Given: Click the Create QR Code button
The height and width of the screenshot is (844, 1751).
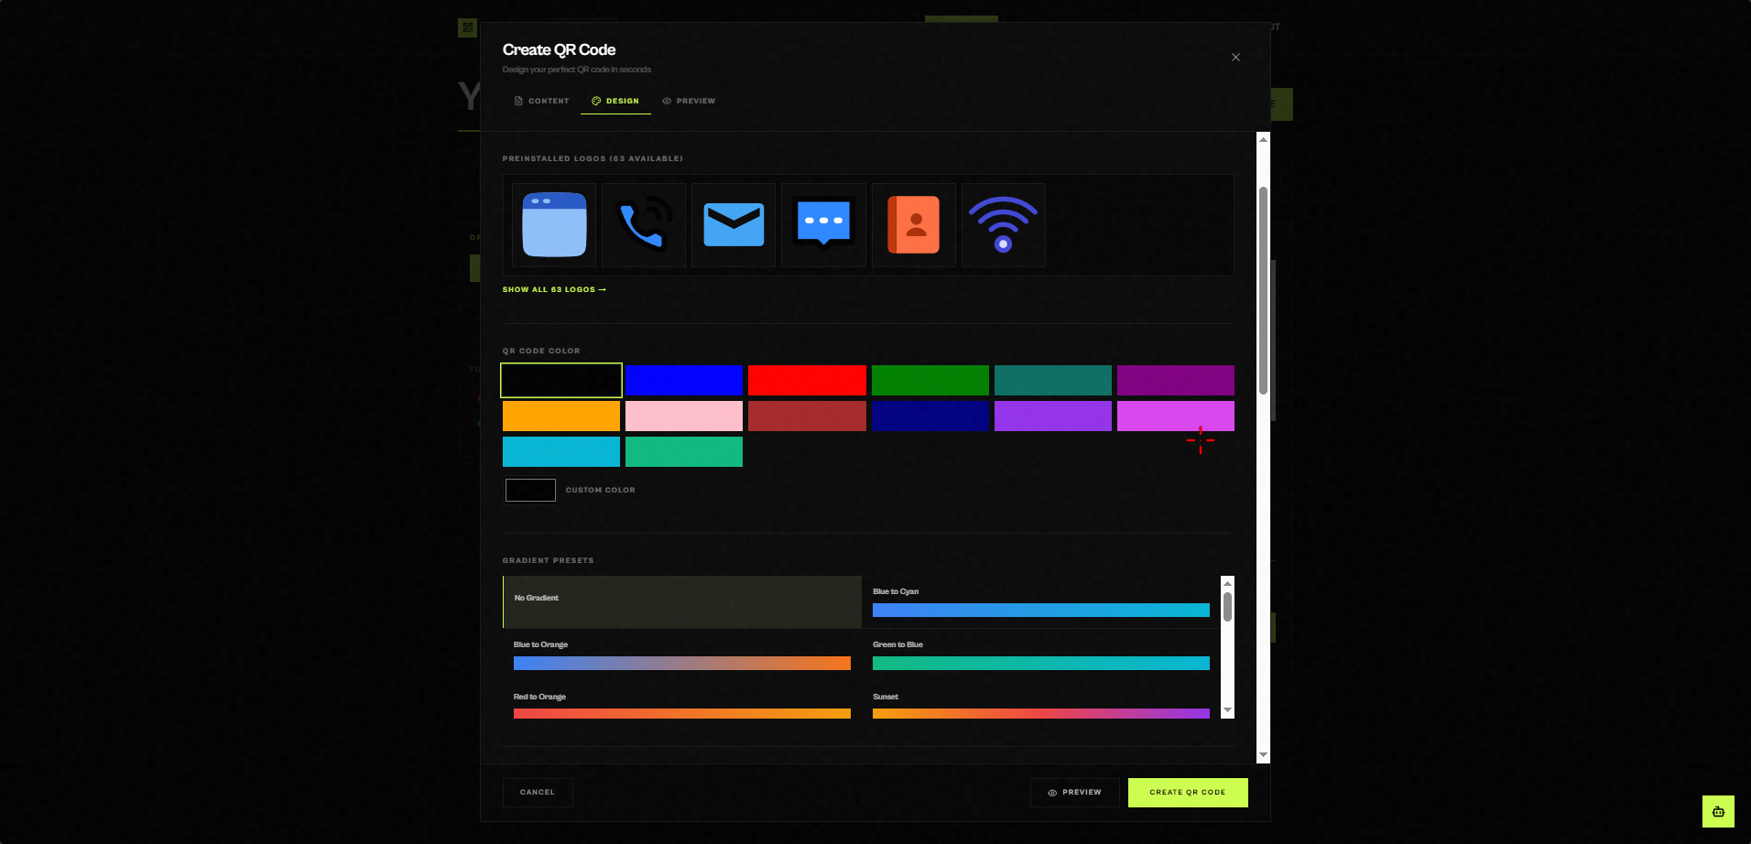Looking at the screenshot, I should click(1187, 792).
